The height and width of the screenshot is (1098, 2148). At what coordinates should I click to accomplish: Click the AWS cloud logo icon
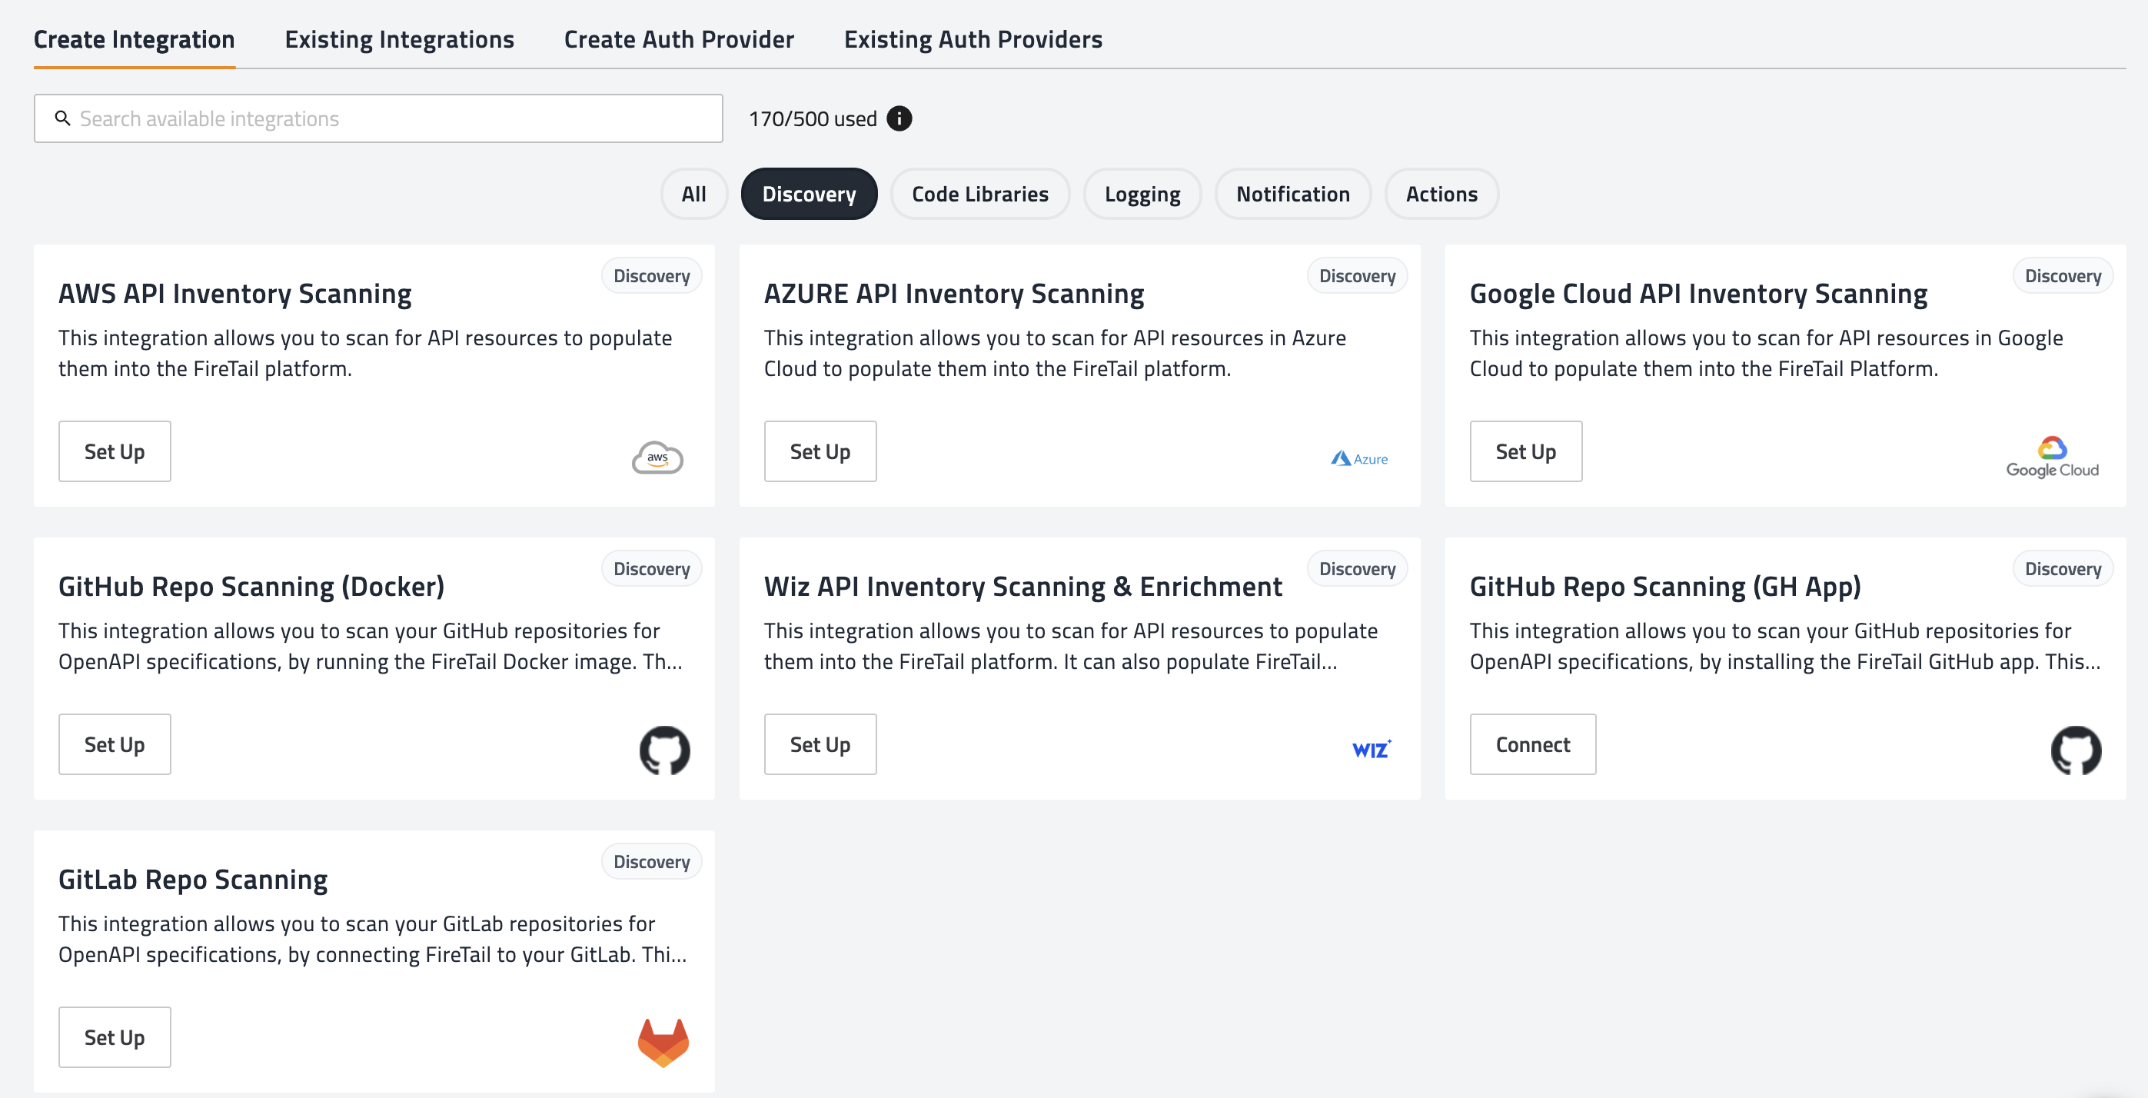coord(657,457)
